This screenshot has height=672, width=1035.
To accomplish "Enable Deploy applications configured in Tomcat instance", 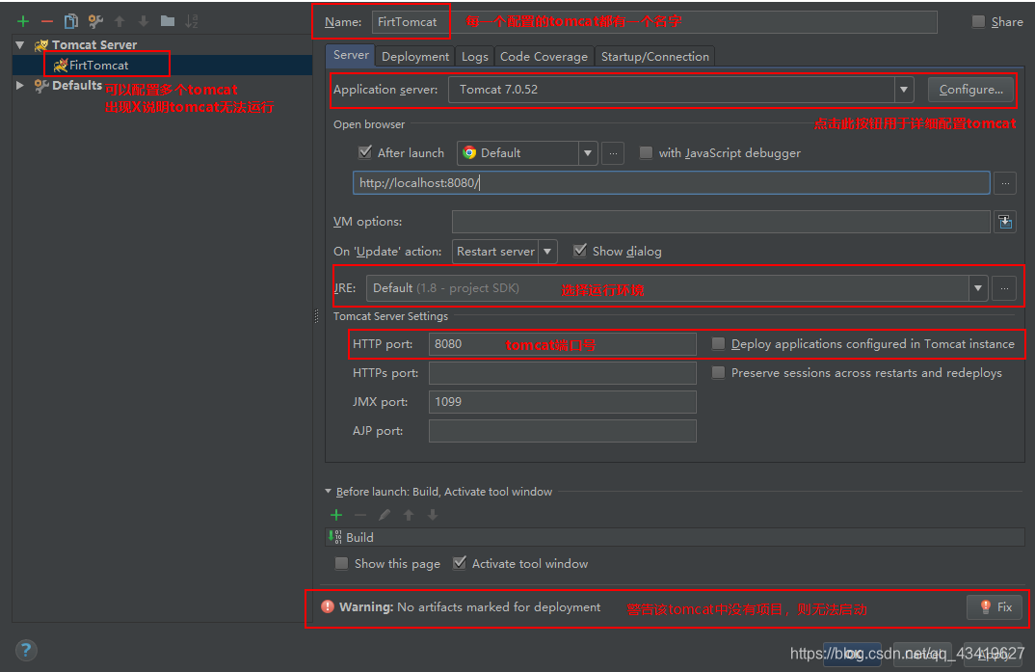I will [718, 344].
